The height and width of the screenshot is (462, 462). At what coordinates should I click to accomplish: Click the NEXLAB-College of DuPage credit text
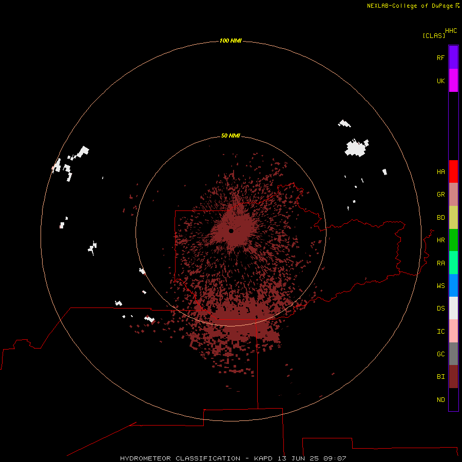pos(410,6)
